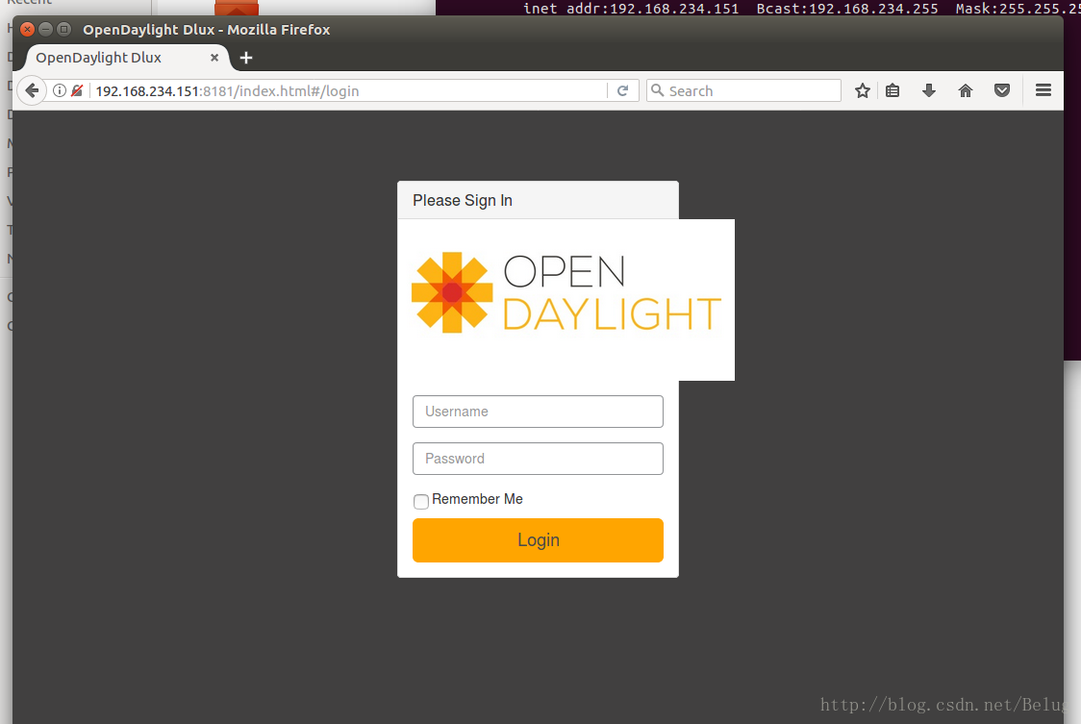1081x724 pixels.
Task: Bookmark this page with the star icon
Action: coord(862,91)
